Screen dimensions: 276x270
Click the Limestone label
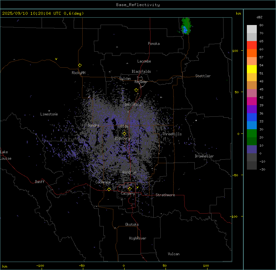pos(49,114)
